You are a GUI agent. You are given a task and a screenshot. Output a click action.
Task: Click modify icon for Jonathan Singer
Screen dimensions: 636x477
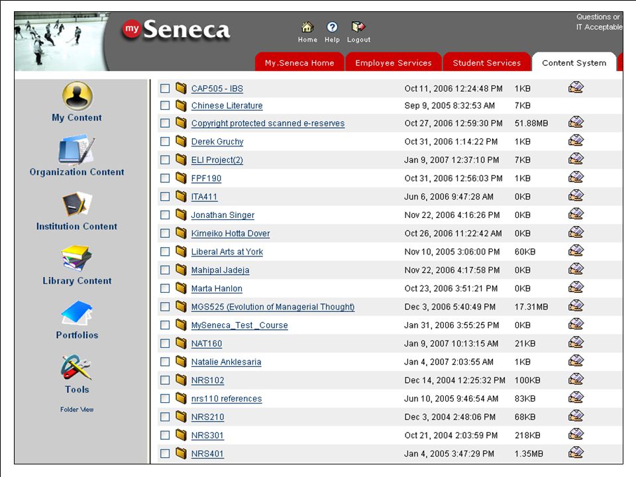pos(576,214)
